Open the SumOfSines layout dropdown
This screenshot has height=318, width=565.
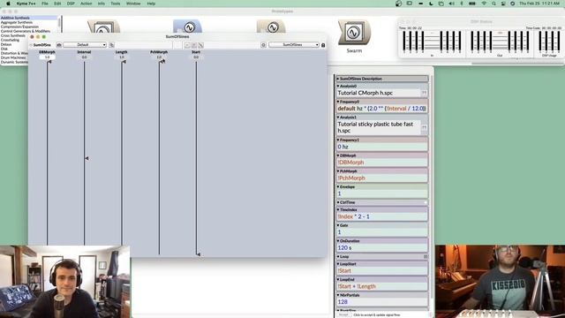coord(294,45)
